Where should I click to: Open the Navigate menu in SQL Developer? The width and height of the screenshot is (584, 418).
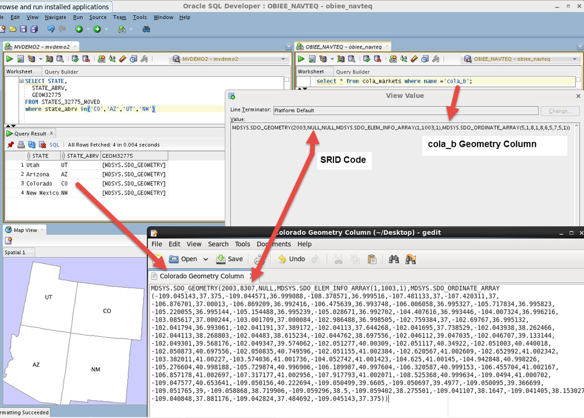(55, 17)
